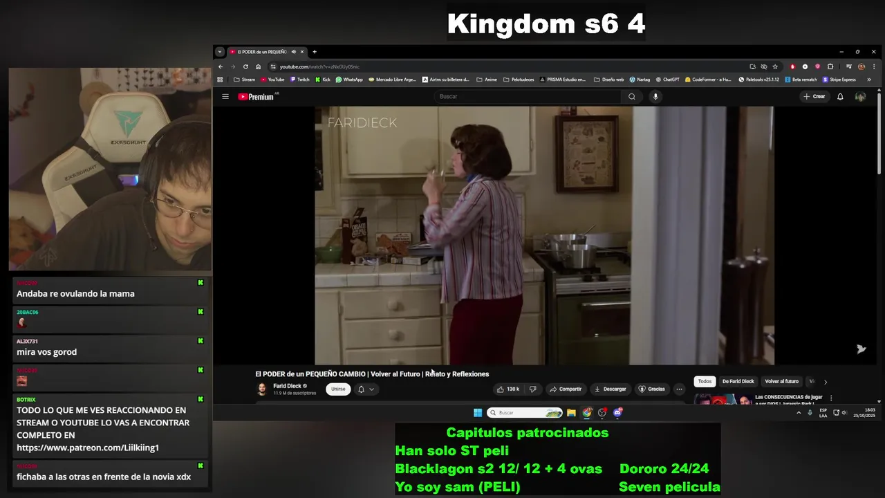The width and height of the screenshot is (885, 498).
Task: Open File Explorer from the taskbar
Action: 571,413
